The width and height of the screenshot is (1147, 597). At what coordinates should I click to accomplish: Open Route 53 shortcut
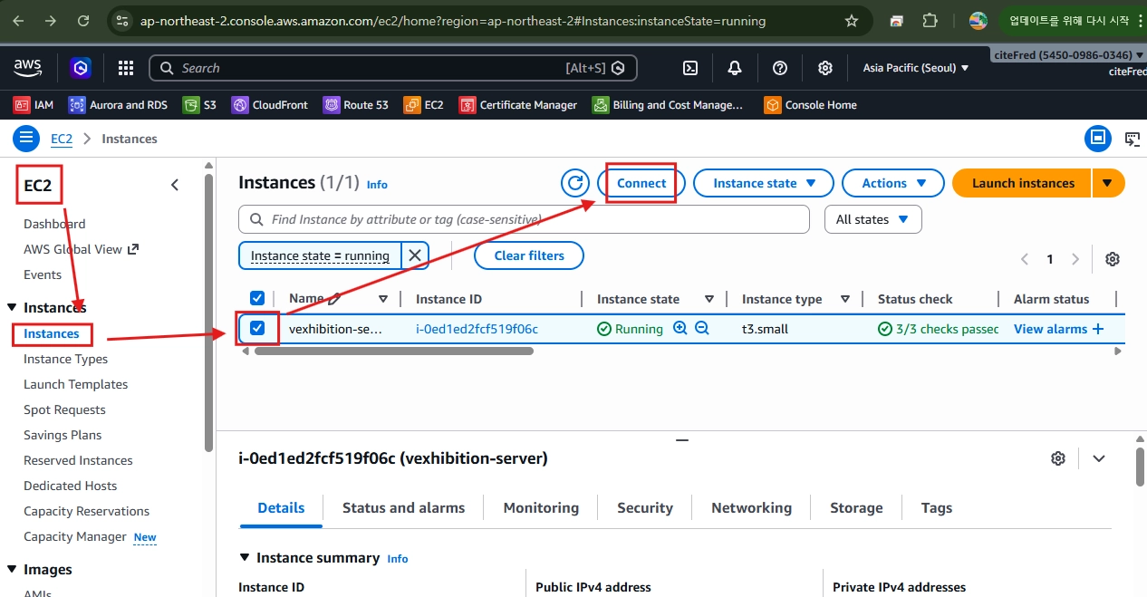(x=356, y=105)
